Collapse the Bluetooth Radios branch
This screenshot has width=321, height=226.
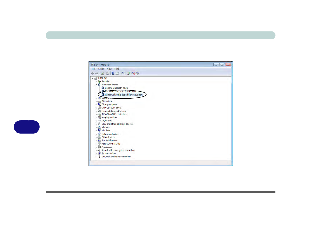(x=96, y=85)
